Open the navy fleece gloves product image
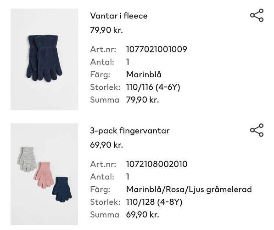 pos(44,59)
